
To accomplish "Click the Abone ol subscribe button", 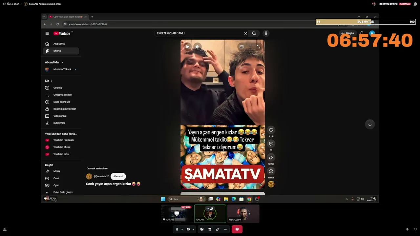I will pos(118,176).
